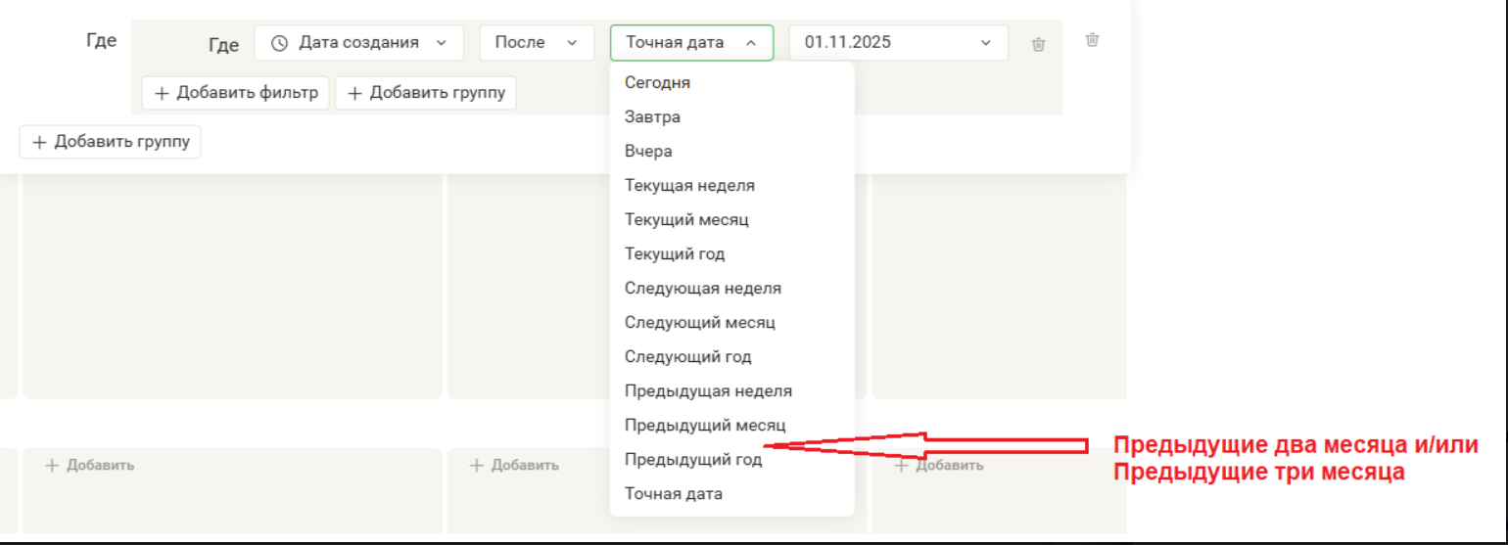Open the 01.11.2025 date value dropdown
Viewport: 1508px width, 545px height.
(x=897, y=43)
